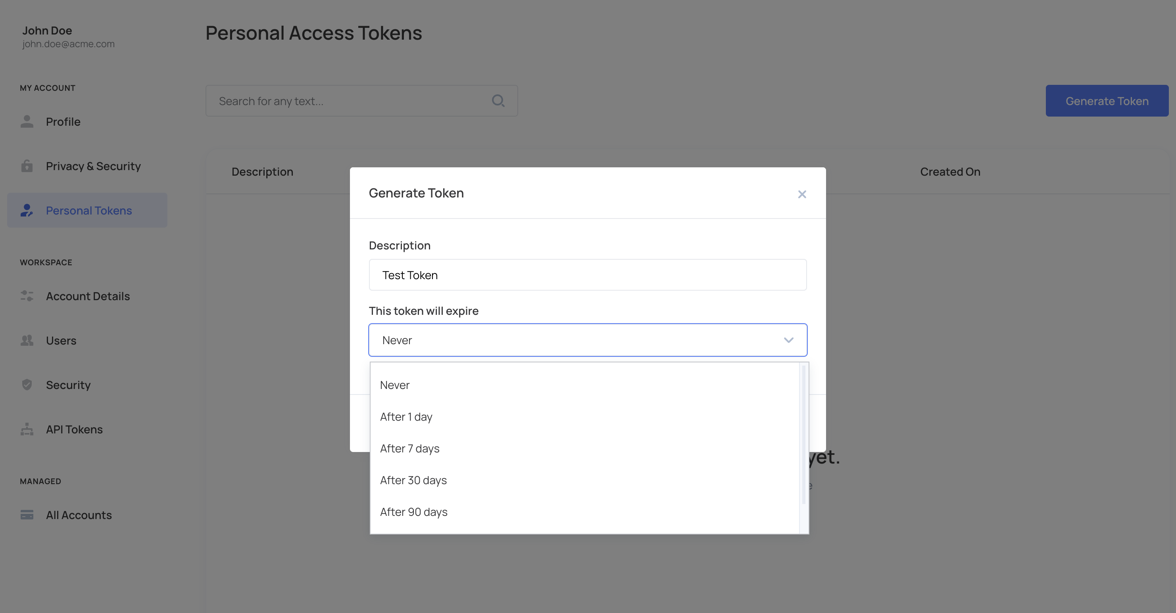
Task: Choose After 1 day expiration
Action: [406, 417]
